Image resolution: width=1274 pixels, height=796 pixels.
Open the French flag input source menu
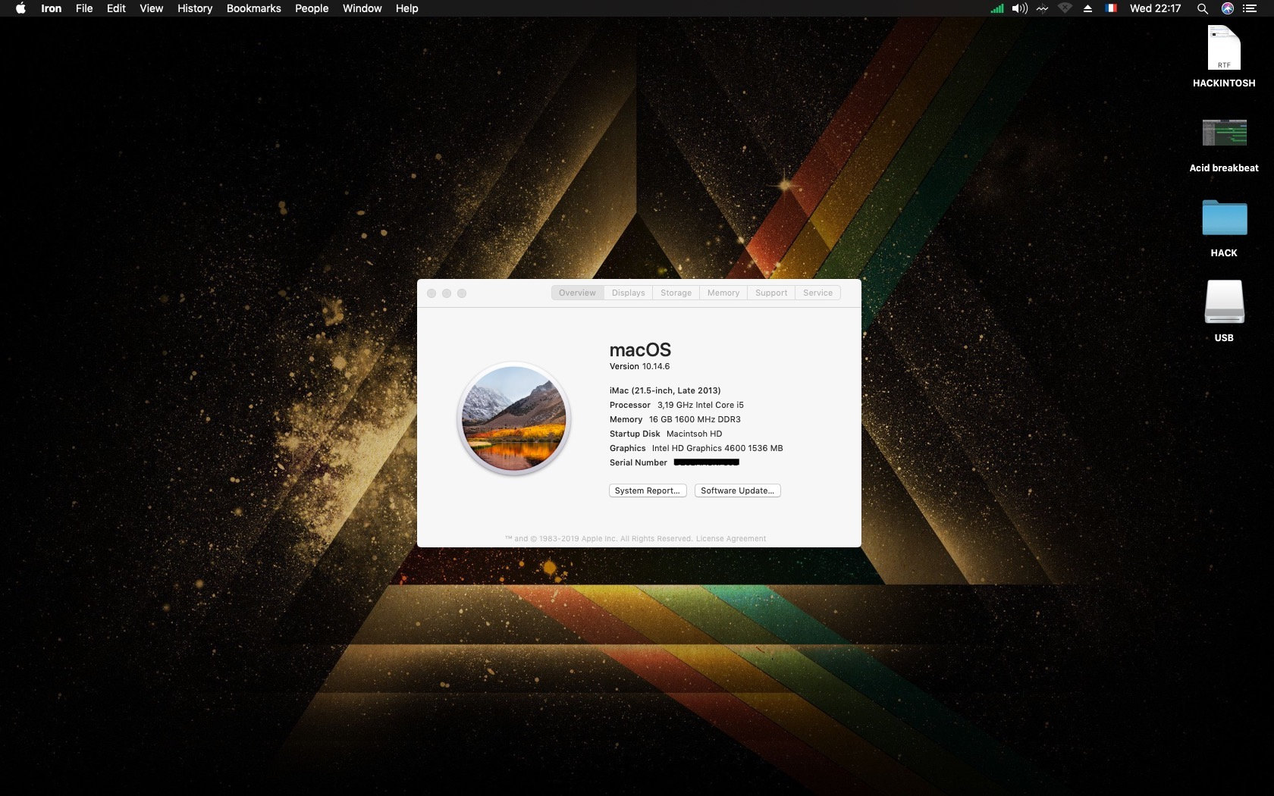coord(1111,8)
